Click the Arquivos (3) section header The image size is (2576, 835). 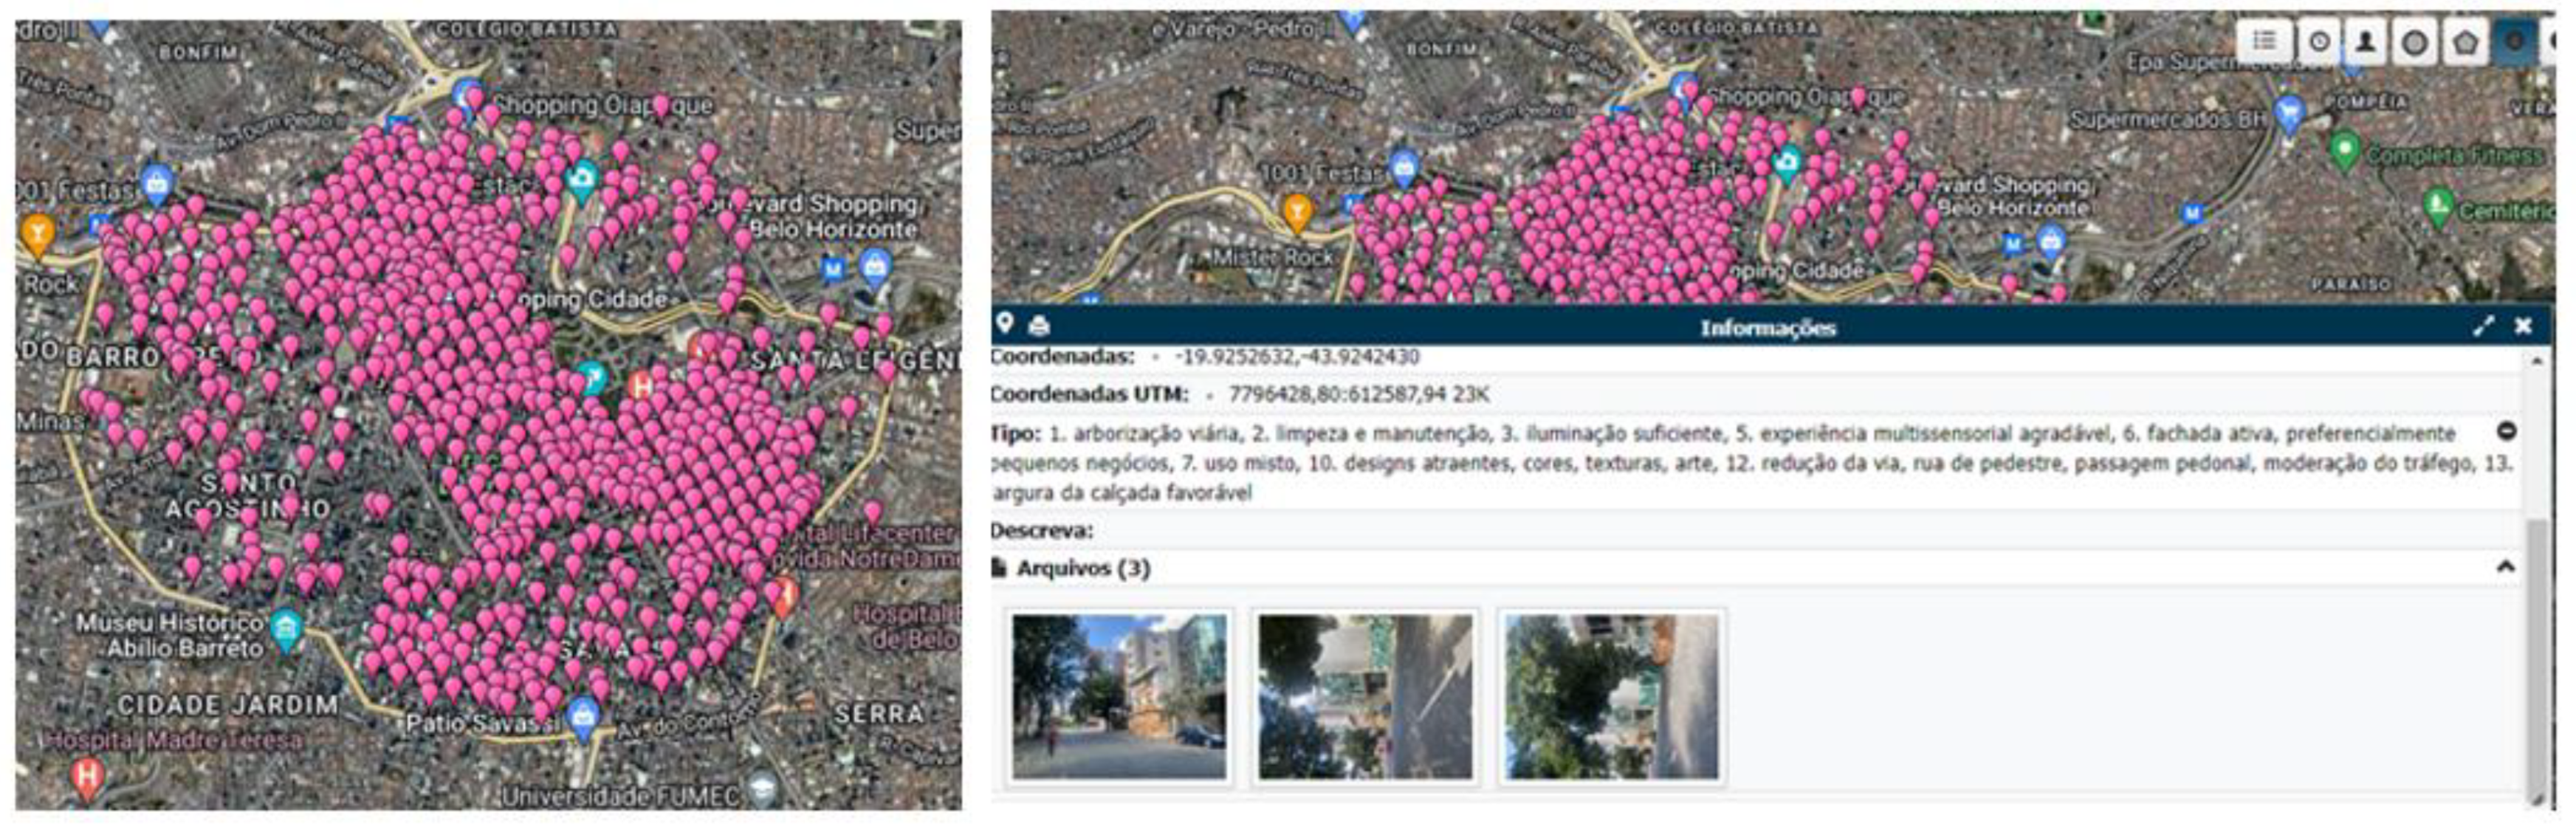click(1083, 568)
